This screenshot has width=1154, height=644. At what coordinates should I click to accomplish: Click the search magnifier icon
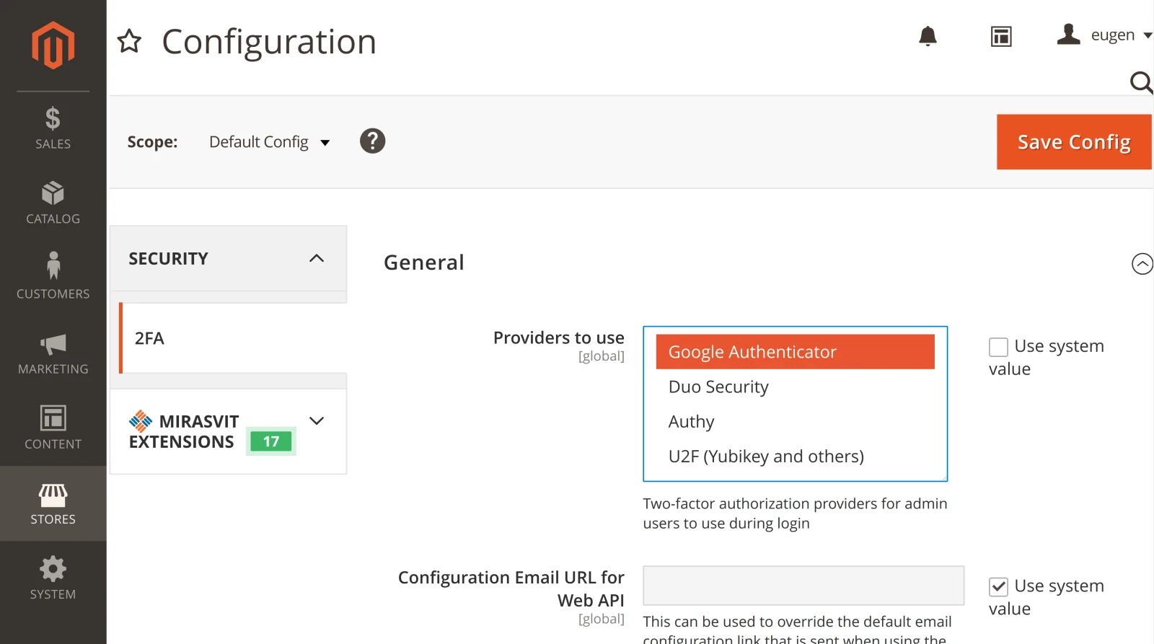click(1141, 82)
